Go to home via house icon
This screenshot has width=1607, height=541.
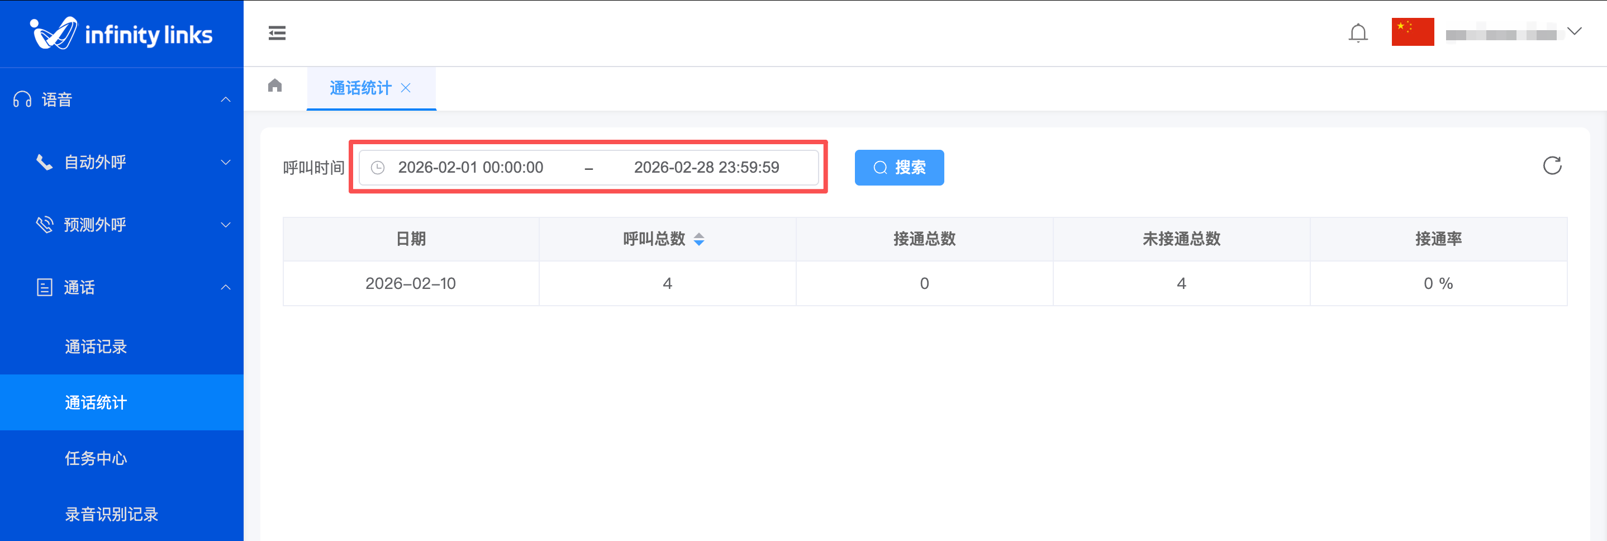pyautogui.click(x=275, y=86)
